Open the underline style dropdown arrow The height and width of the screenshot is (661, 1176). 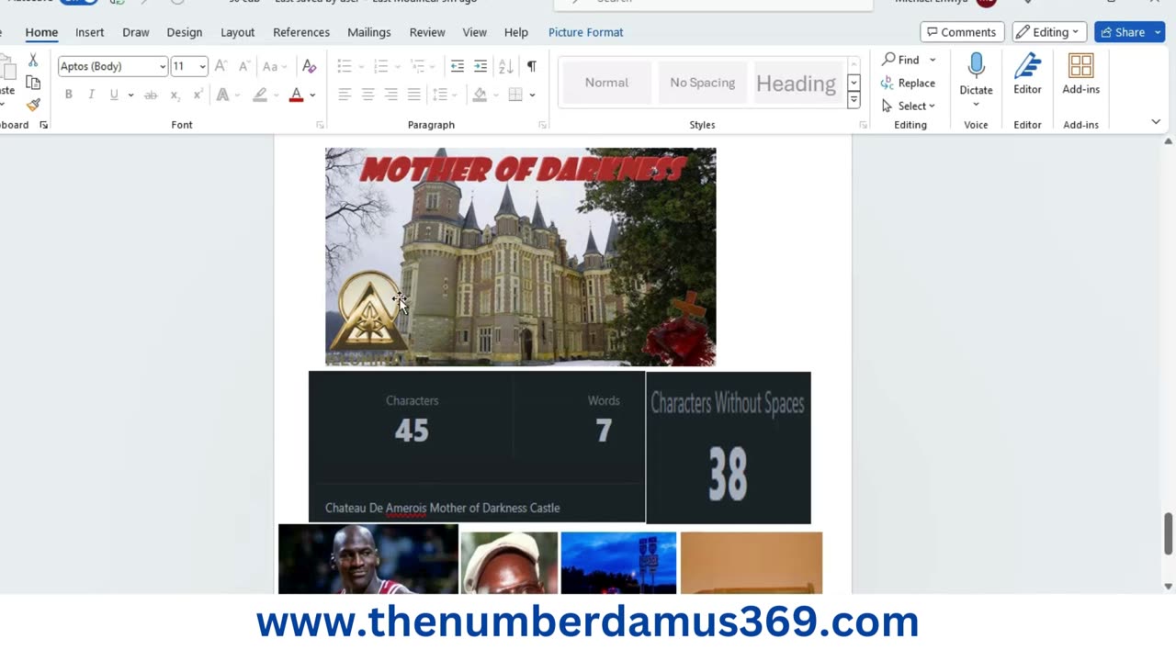130,95
